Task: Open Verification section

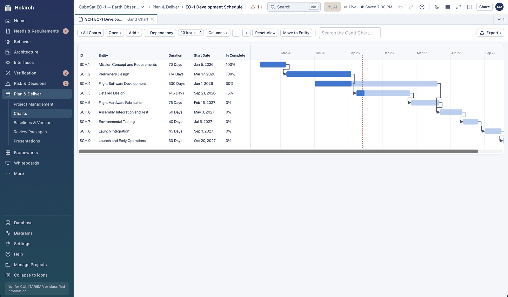Action: point(37,73)
